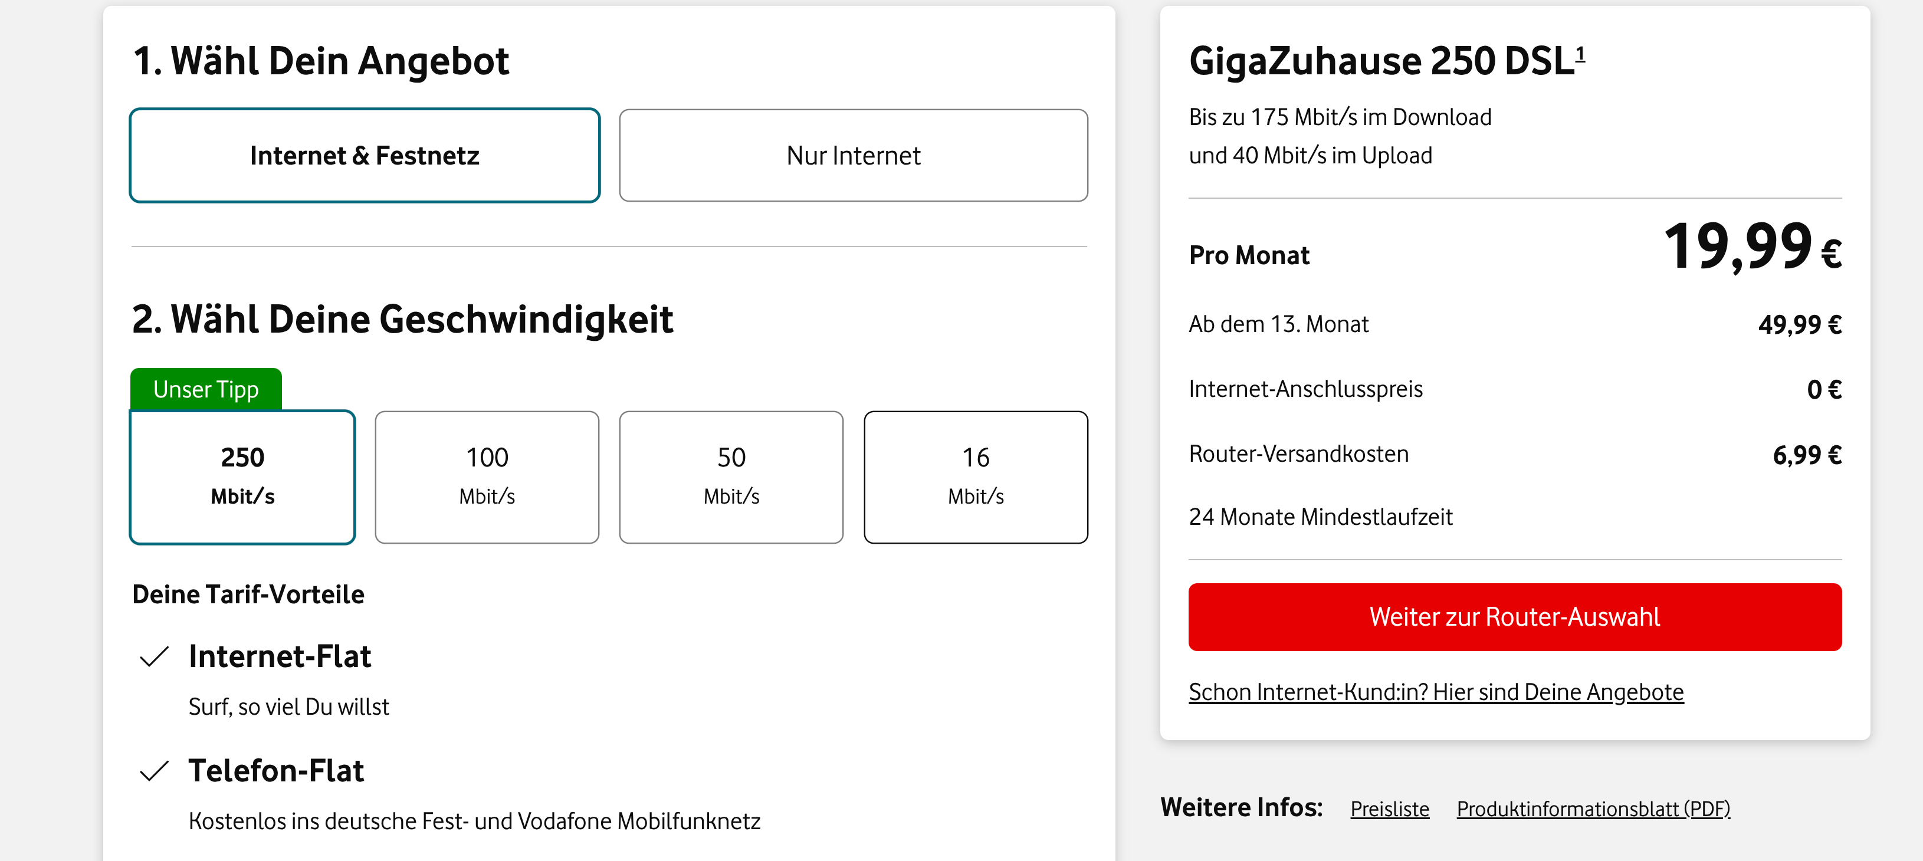Click the green "Unser Tipp" badge
The height and width of the screenshot is (861, 1923).
coord(205,389)
